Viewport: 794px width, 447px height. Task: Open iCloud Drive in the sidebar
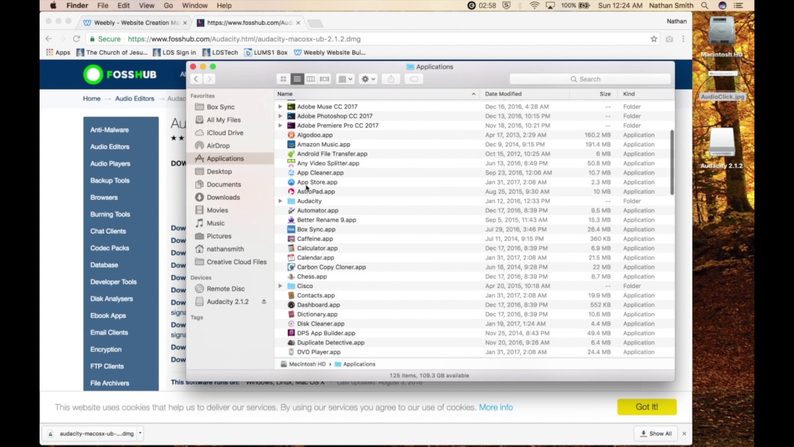[225, 133]
